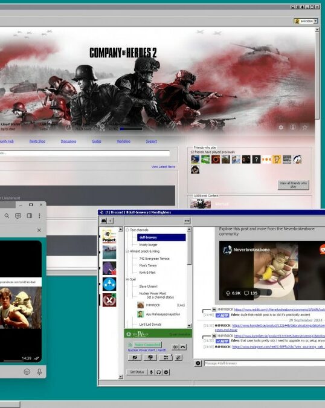Join Moe's Tavern voice channel
Viewport: 325px width, 408px height.
(148, 265)
